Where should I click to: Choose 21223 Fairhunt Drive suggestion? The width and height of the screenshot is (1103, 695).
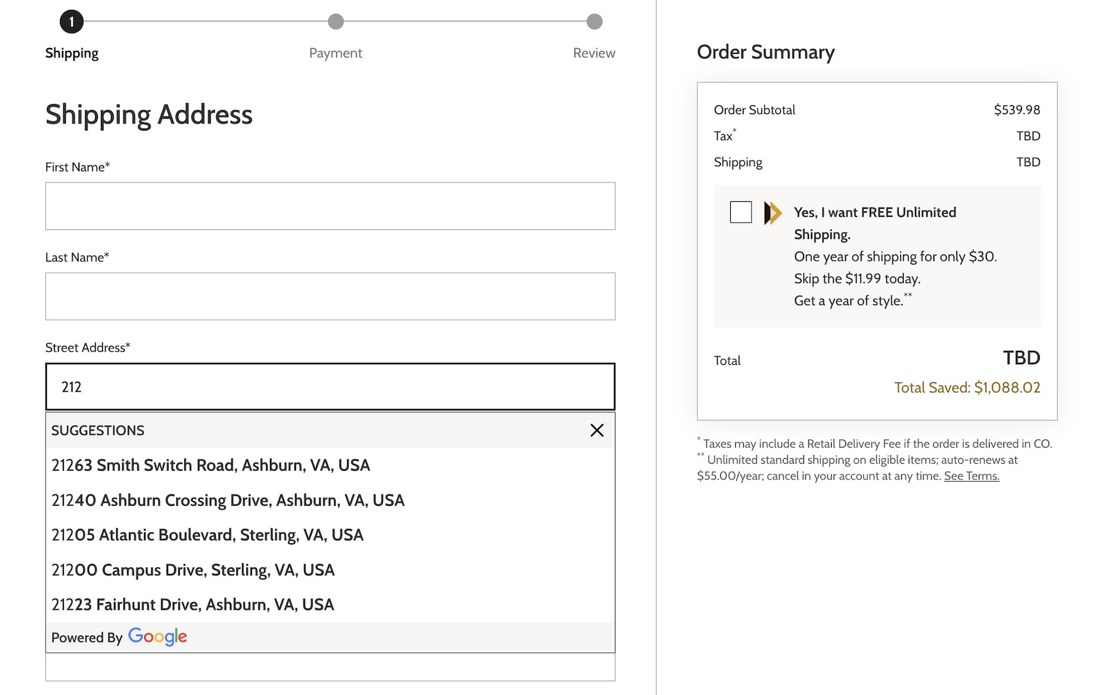click(192, 605)
